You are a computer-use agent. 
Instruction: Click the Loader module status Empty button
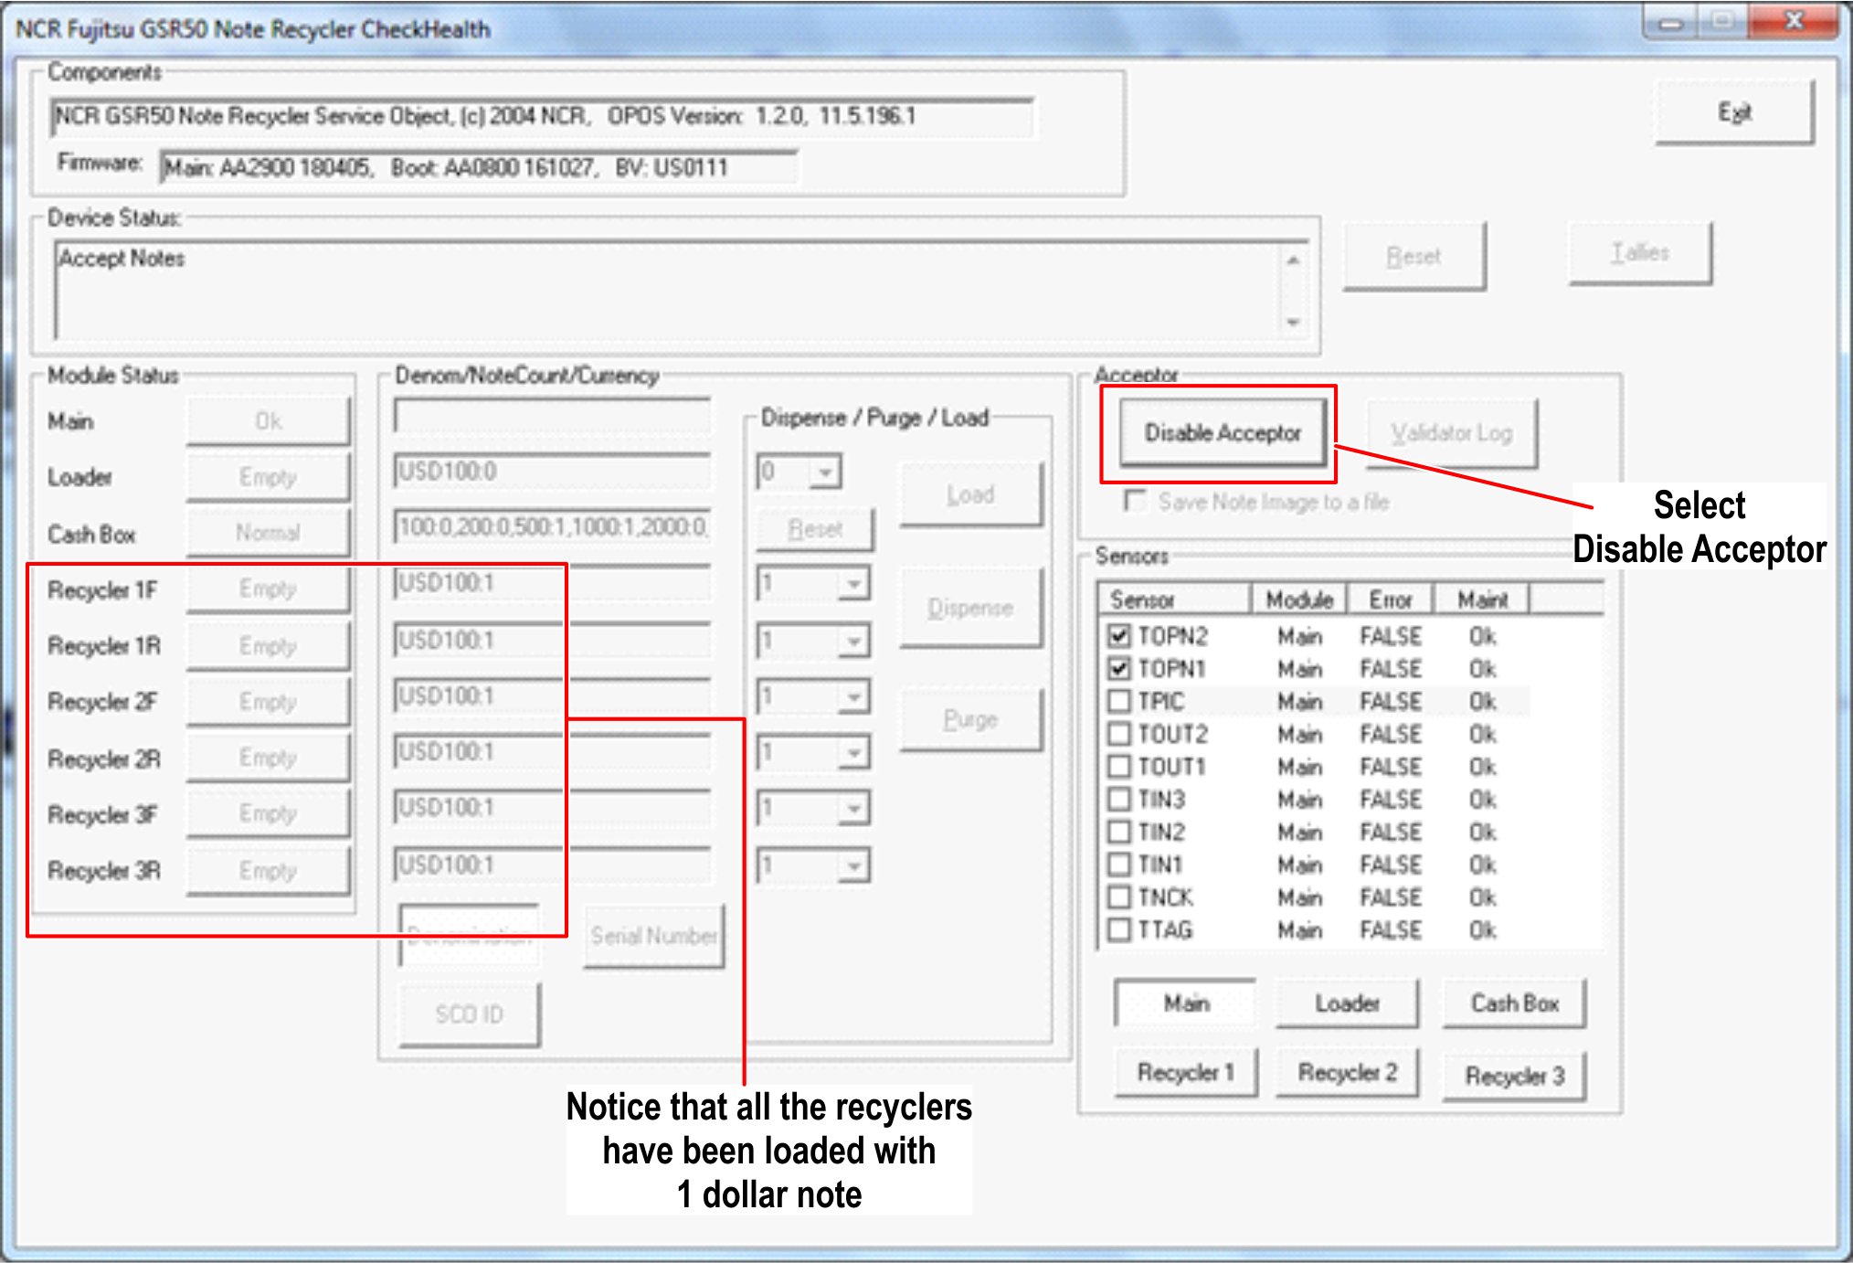point(269,477)
